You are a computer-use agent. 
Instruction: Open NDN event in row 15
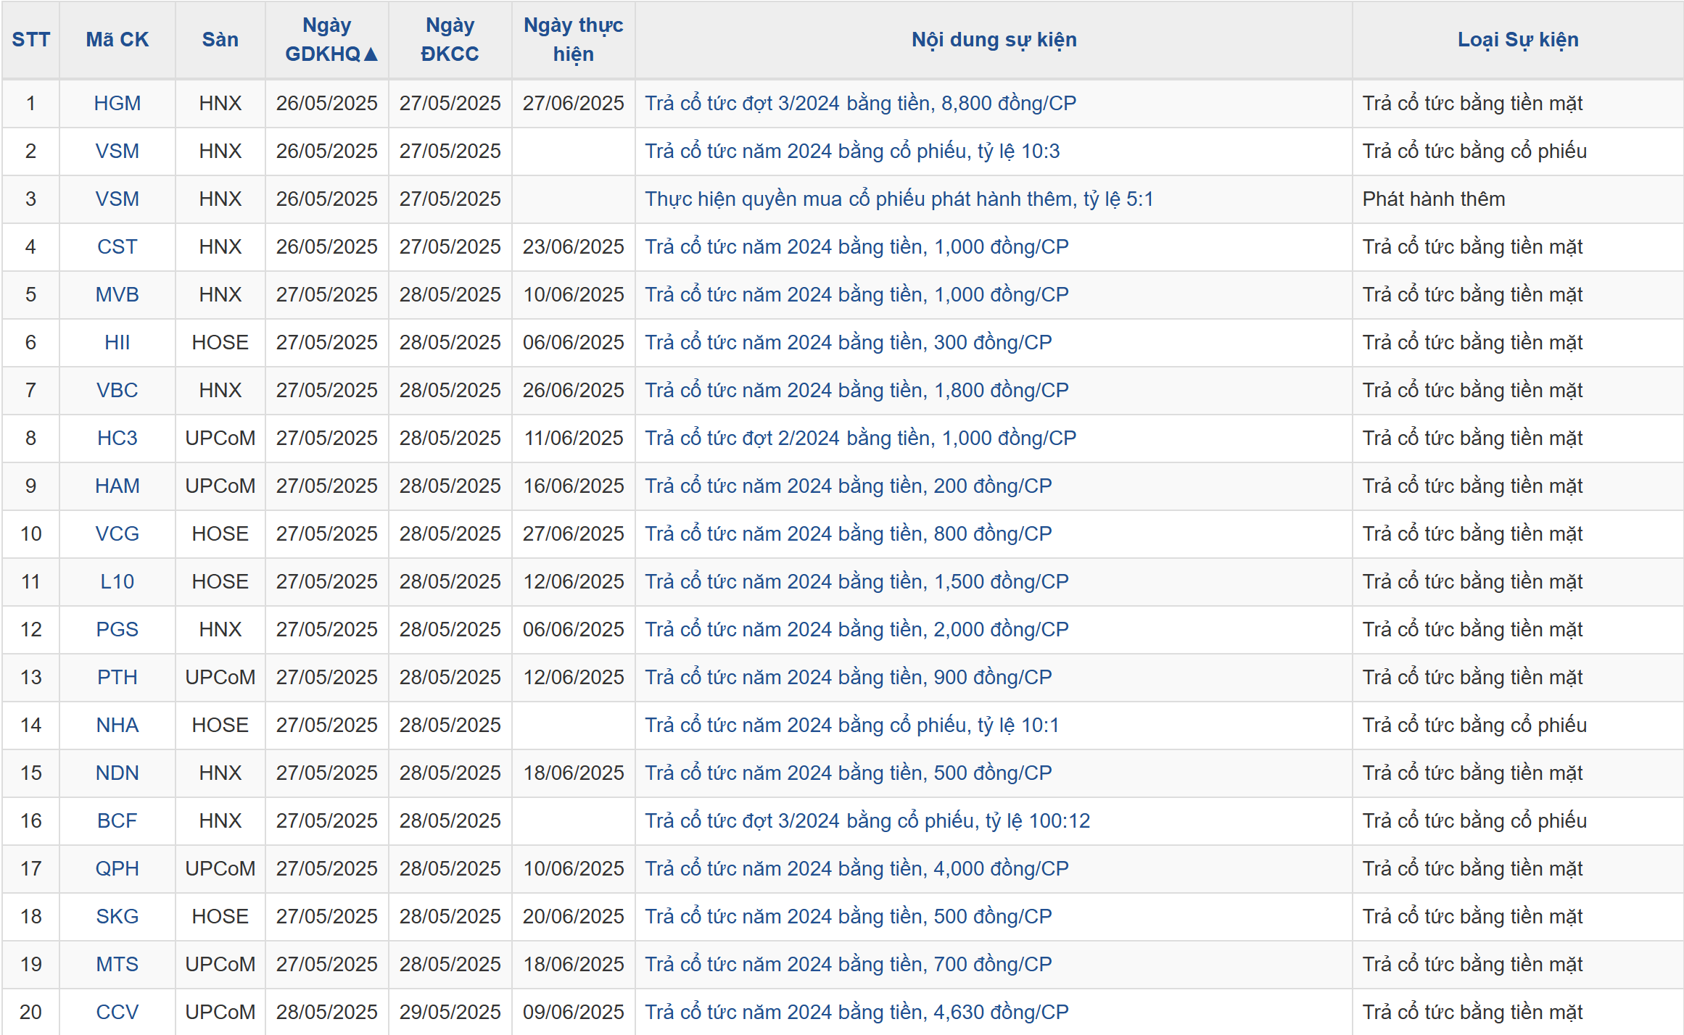coord(849,773)
